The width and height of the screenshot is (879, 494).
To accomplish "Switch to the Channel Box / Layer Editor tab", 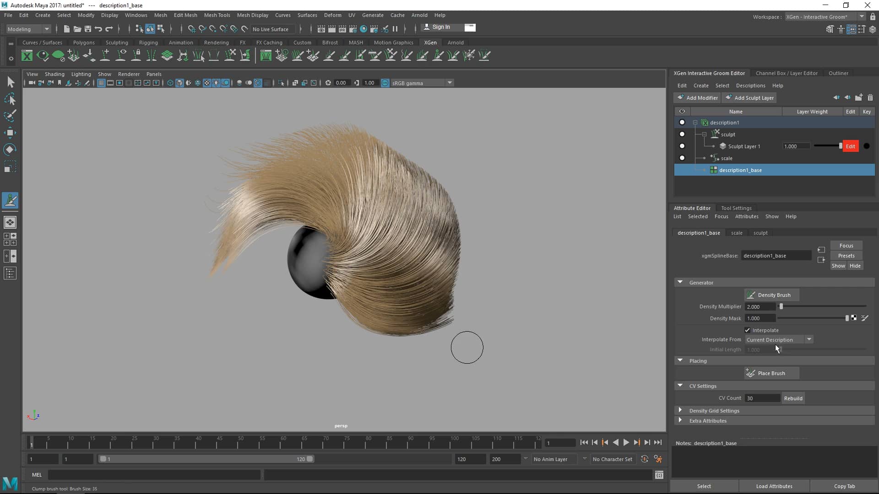I will click(x=786, y=73).
